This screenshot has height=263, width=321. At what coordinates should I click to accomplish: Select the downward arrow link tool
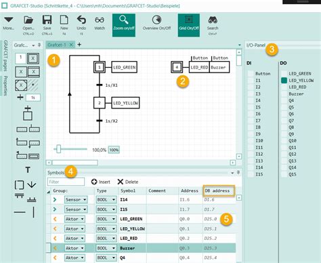click(32, 184)
